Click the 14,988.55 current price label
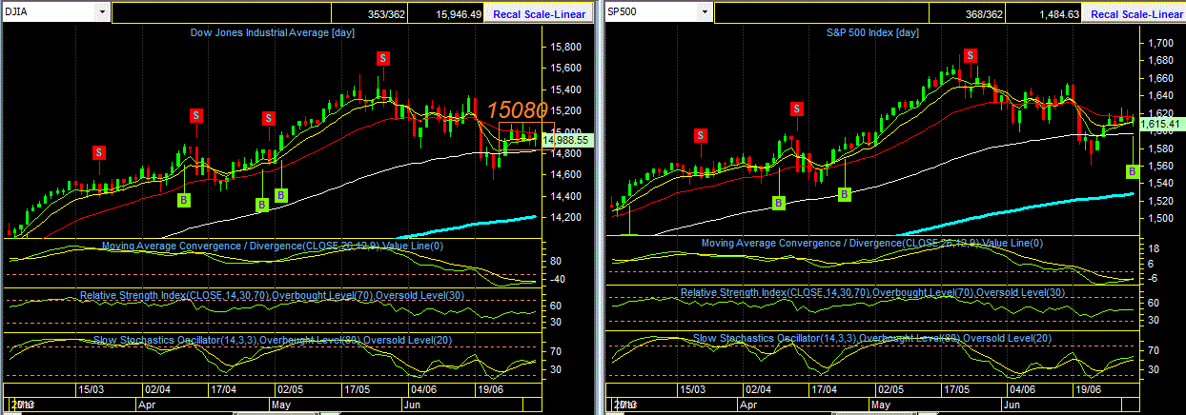1186x415 pixels. pyautogui.click(x=566, y=140)
